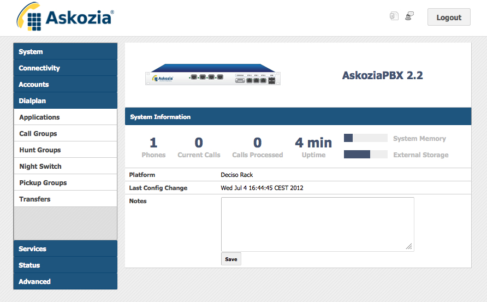
Task: Open Pickup Groups in the sidebar
Action: click(x=65, y=183)
